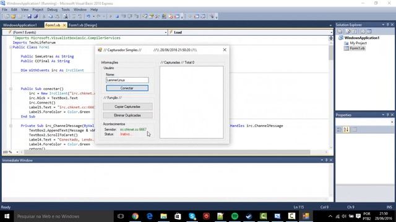The width and height of the screenshot is (396, 222).
Task: Click Categorized icon in Properties panel
Action: click(339, 129)
